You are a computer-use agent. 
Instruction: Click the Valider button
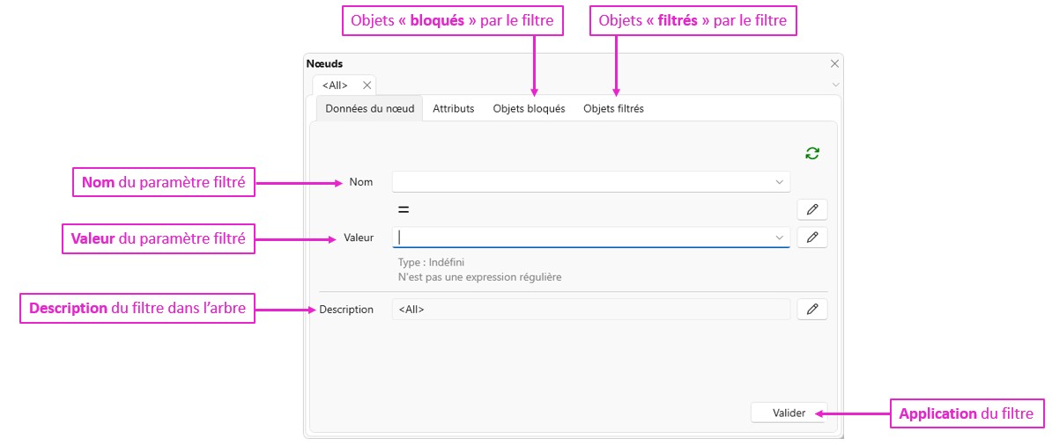click(789, 413)
